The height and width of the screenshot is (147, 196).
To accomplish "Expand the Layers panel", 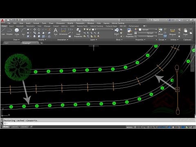I will (94, 40).
